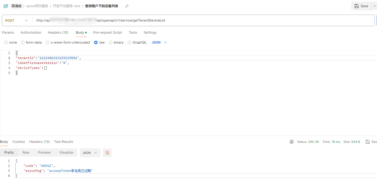The height and width of the screenshot is (182, 377).
Task: Select the form-data radio option
Action: click(x=23, y=42)
